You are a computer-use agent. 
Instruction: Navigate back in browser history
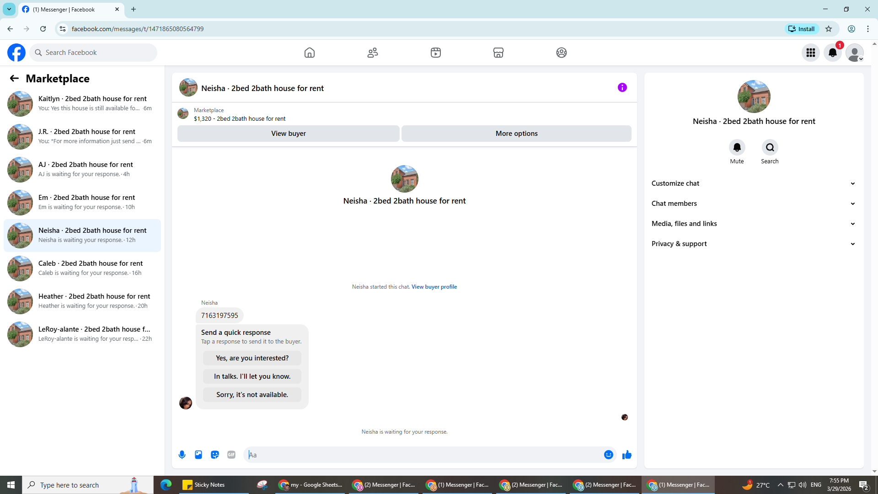[x=10, y=29]
